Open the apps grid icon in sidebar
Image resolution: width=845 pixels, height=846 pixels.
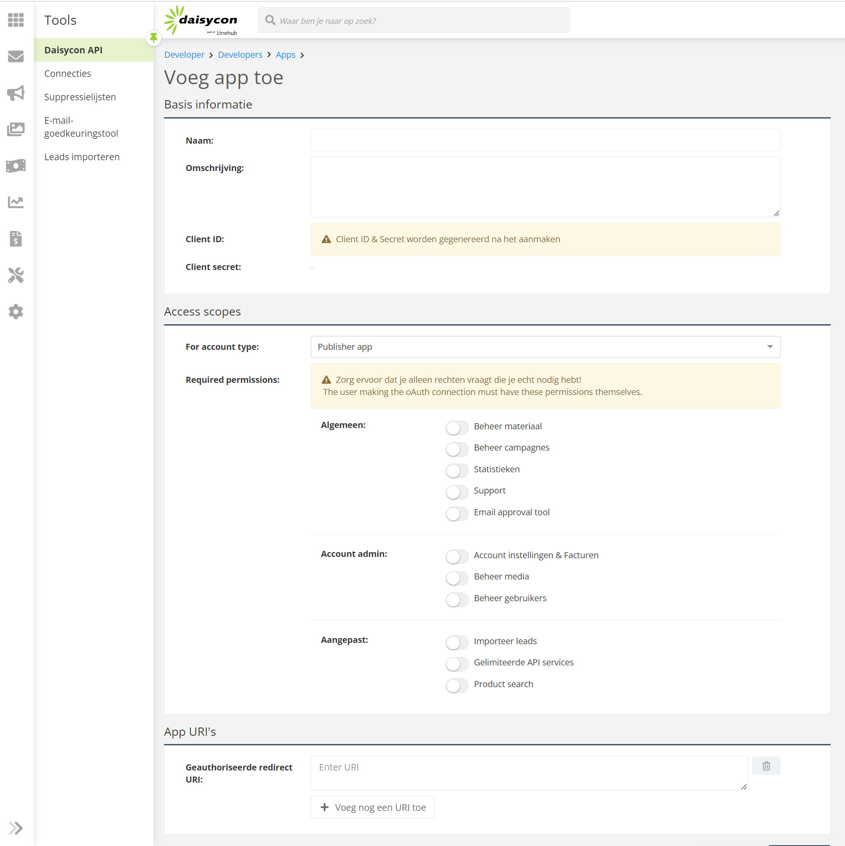pos(16,20)
